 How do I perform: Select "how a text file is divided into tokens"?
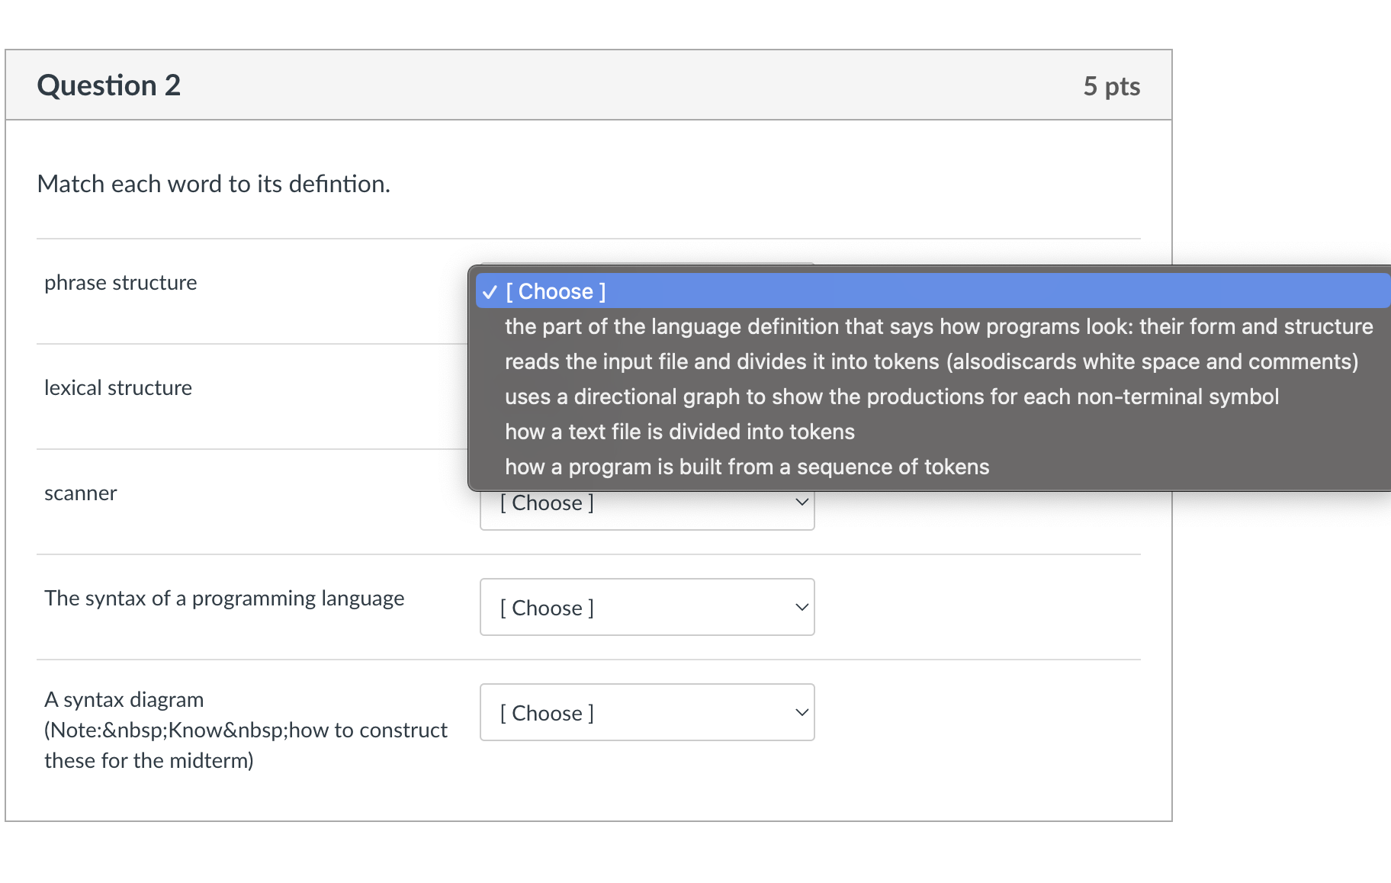[x=679, y=432]
